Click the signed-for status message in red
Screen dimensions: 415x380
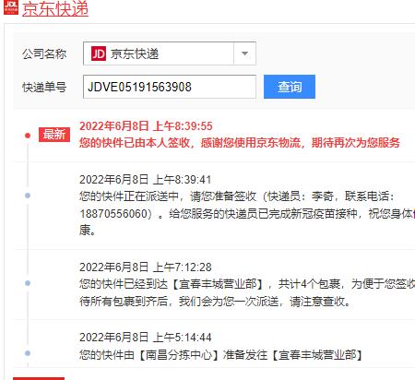pos(240,143)
